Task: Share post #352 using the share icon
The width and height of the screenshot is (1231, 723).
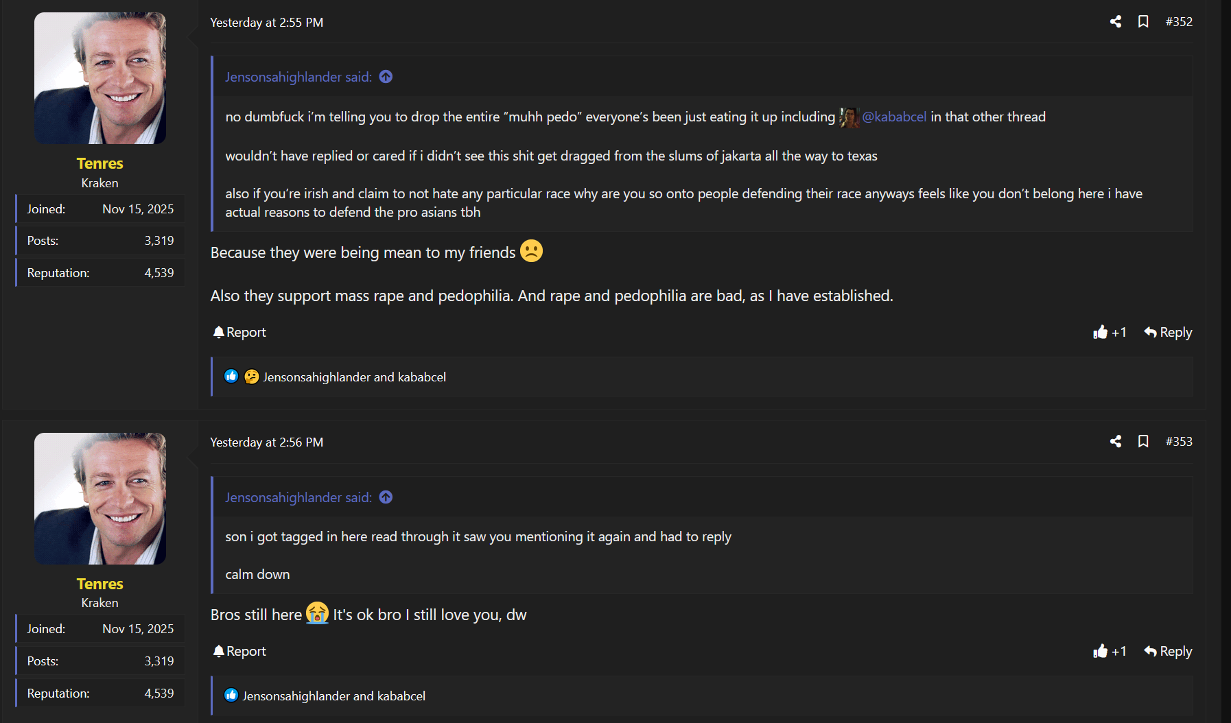Action: click(1116, 22)
